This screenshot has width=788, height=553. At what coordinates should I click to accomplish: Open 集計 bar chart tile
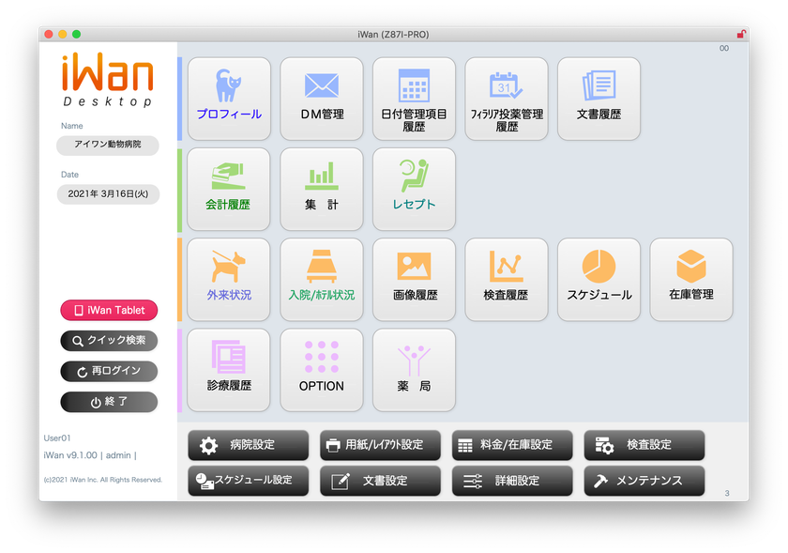322,190
